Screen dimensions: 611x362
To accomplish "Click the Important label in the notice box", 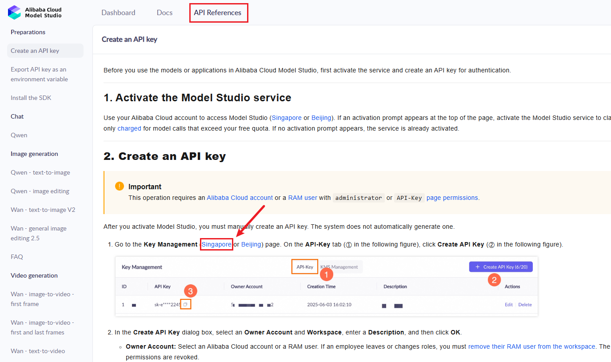I will 145,187.
